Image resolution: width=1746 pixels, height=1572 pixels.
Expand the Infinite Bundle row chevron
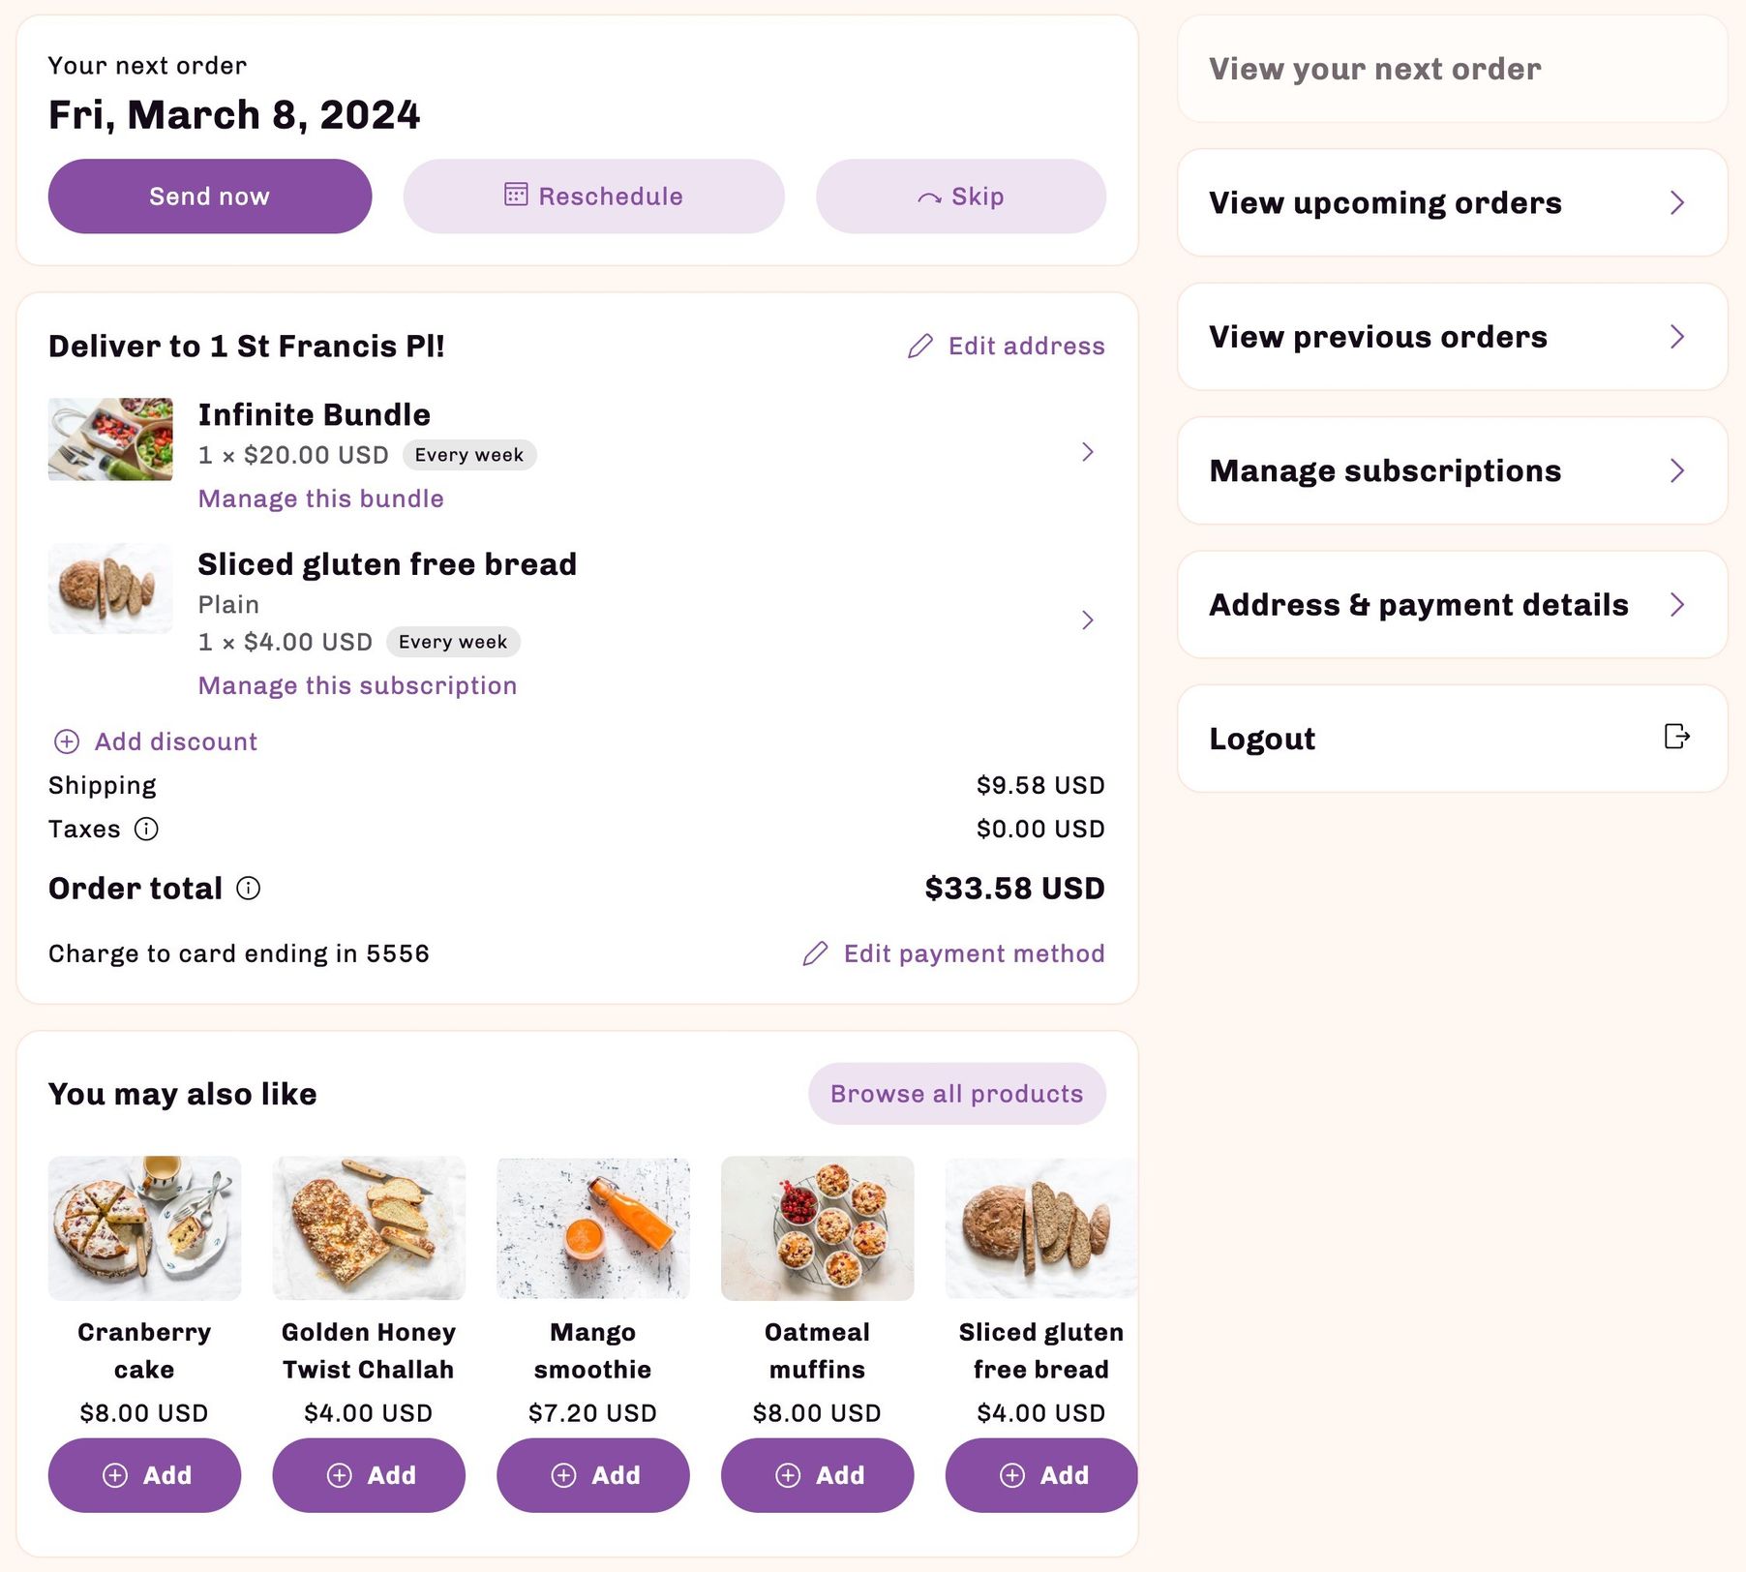(x=1088, y=452)
